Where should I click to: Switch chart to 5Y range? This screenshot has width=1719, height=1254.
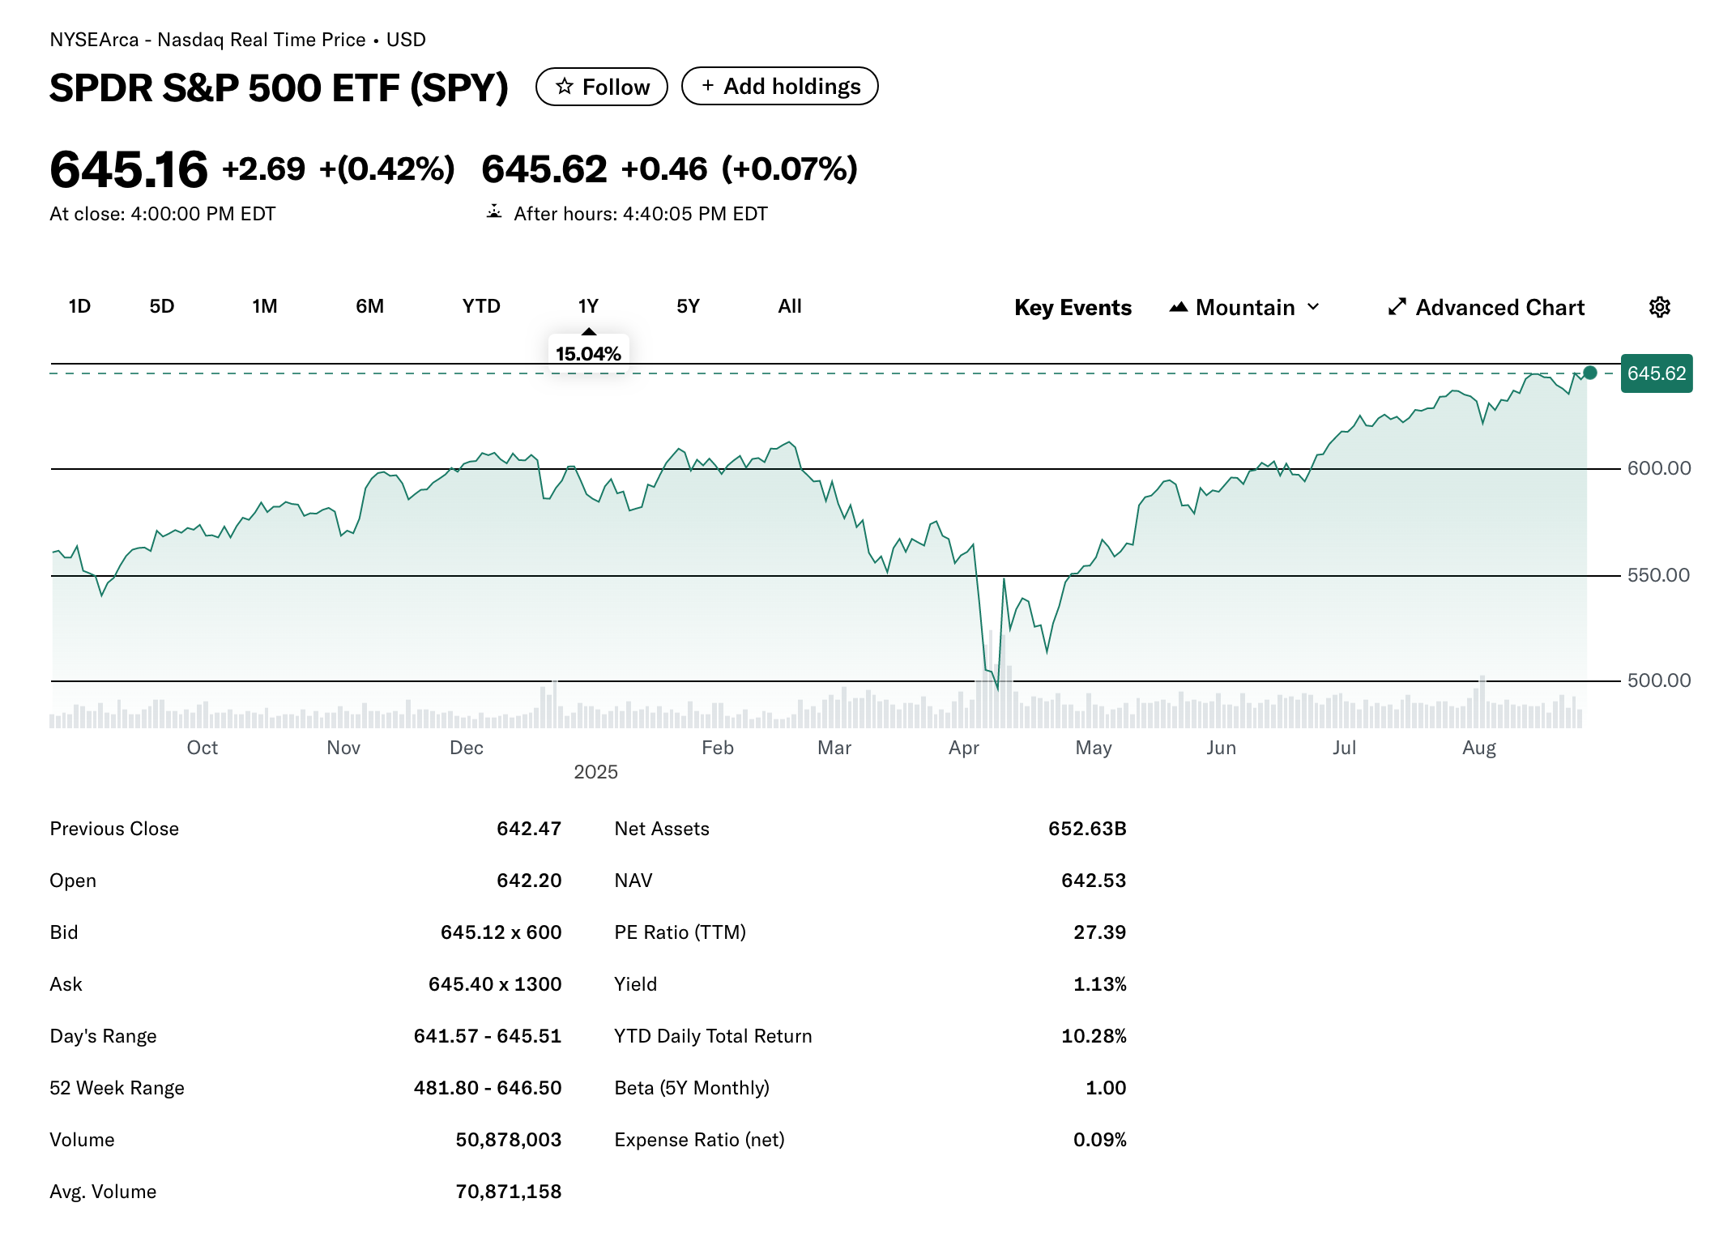pos(688,306)
